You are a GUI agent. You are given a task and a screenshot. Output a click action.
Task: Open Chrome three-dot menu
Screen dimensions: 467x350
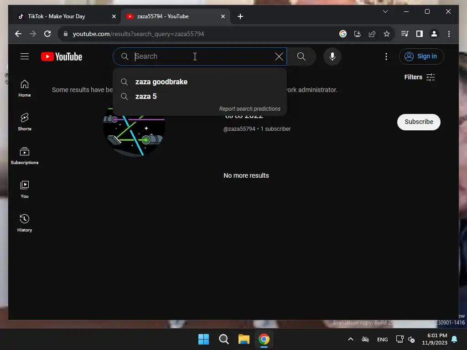click(449, 34)
